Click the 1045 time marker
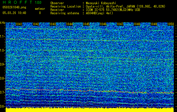Screen dimensions: 177x112 click(x=86, y=24)
